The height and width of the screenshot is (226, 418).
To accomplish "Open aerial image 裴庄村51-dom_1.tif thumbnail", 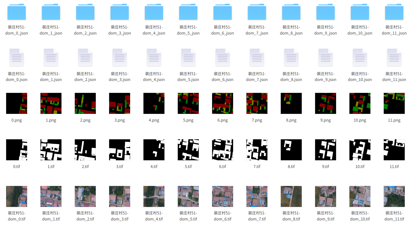I will [x=51, y=196].
